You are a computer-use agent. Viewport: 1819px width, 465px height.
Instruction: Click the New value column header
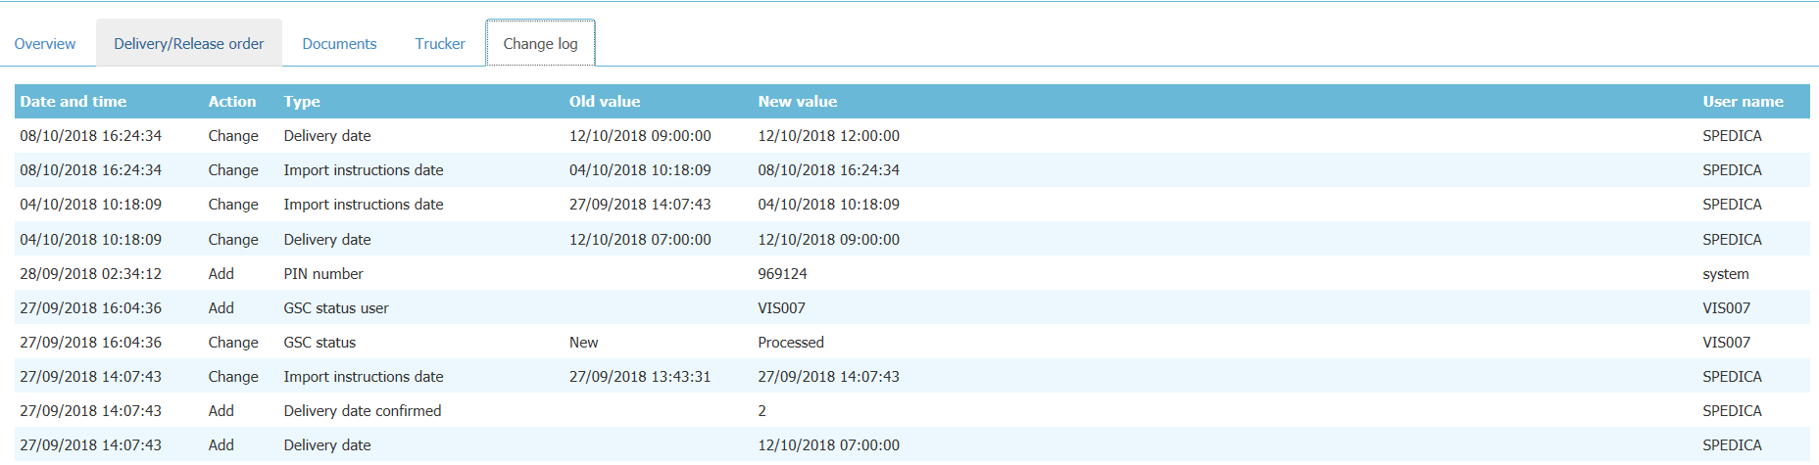pyautogui.click(x=798, y=102)
